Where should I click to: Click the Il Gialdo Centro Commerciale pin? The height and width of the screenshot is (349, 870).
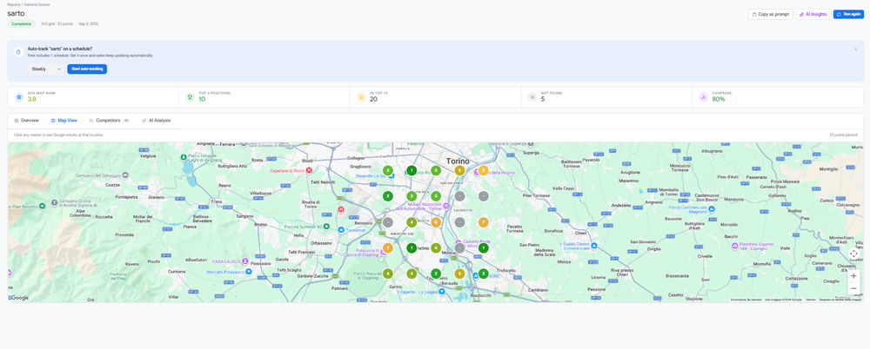tap(593, 246)
